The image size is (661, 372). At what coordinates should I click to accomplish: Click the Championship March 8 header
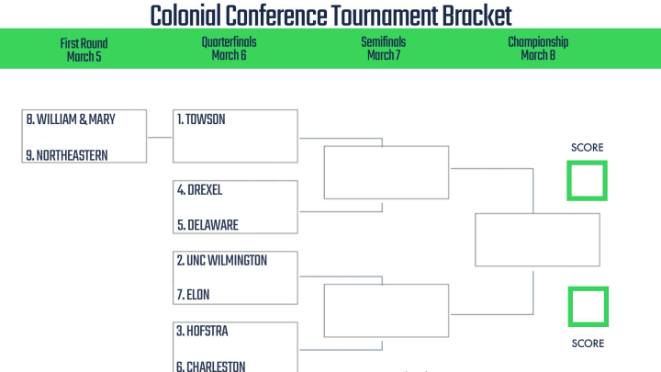(538, 49)
